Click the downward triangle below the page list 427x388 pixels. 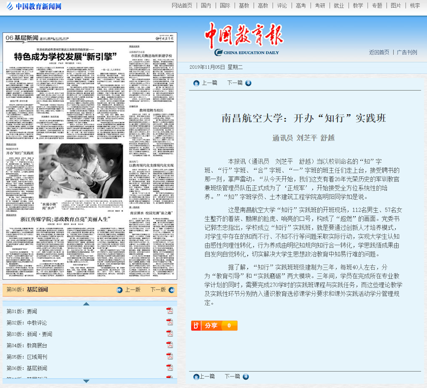tap(87, 382)
